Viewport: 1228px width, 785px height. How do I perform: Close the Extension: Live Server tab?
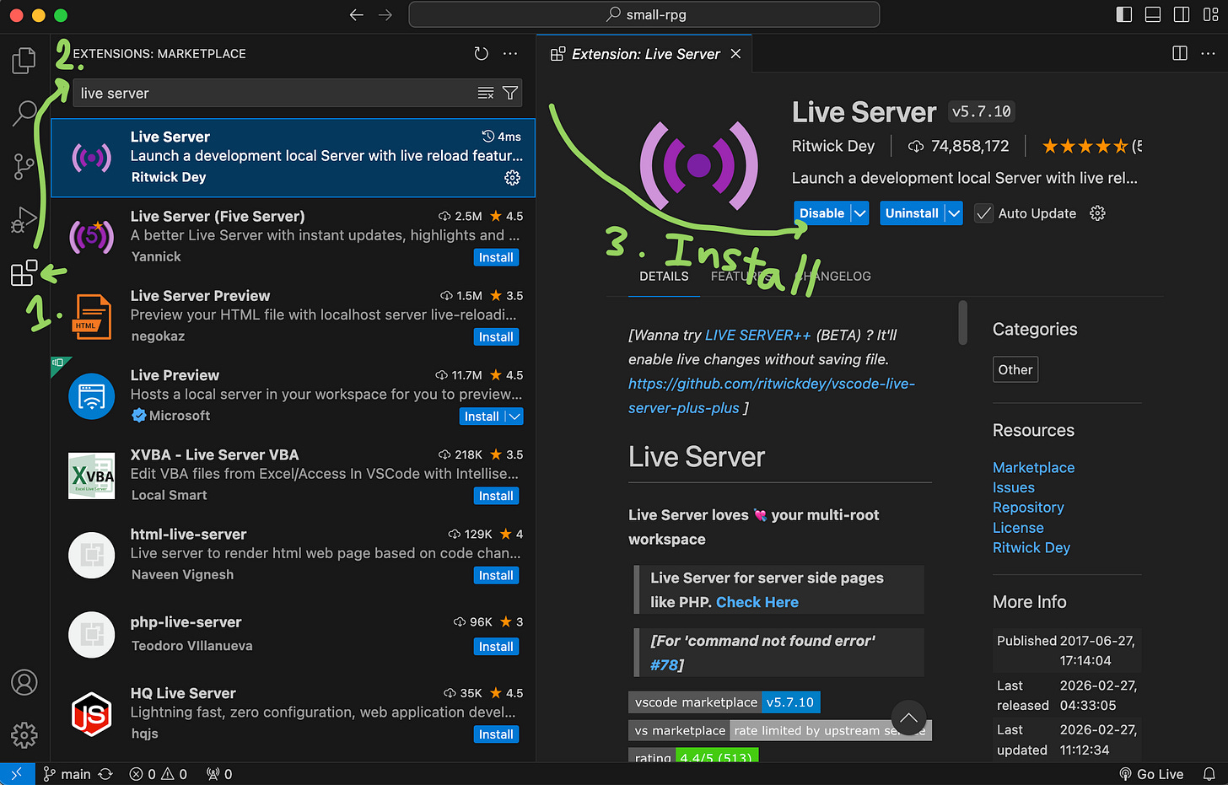[735, 54]
